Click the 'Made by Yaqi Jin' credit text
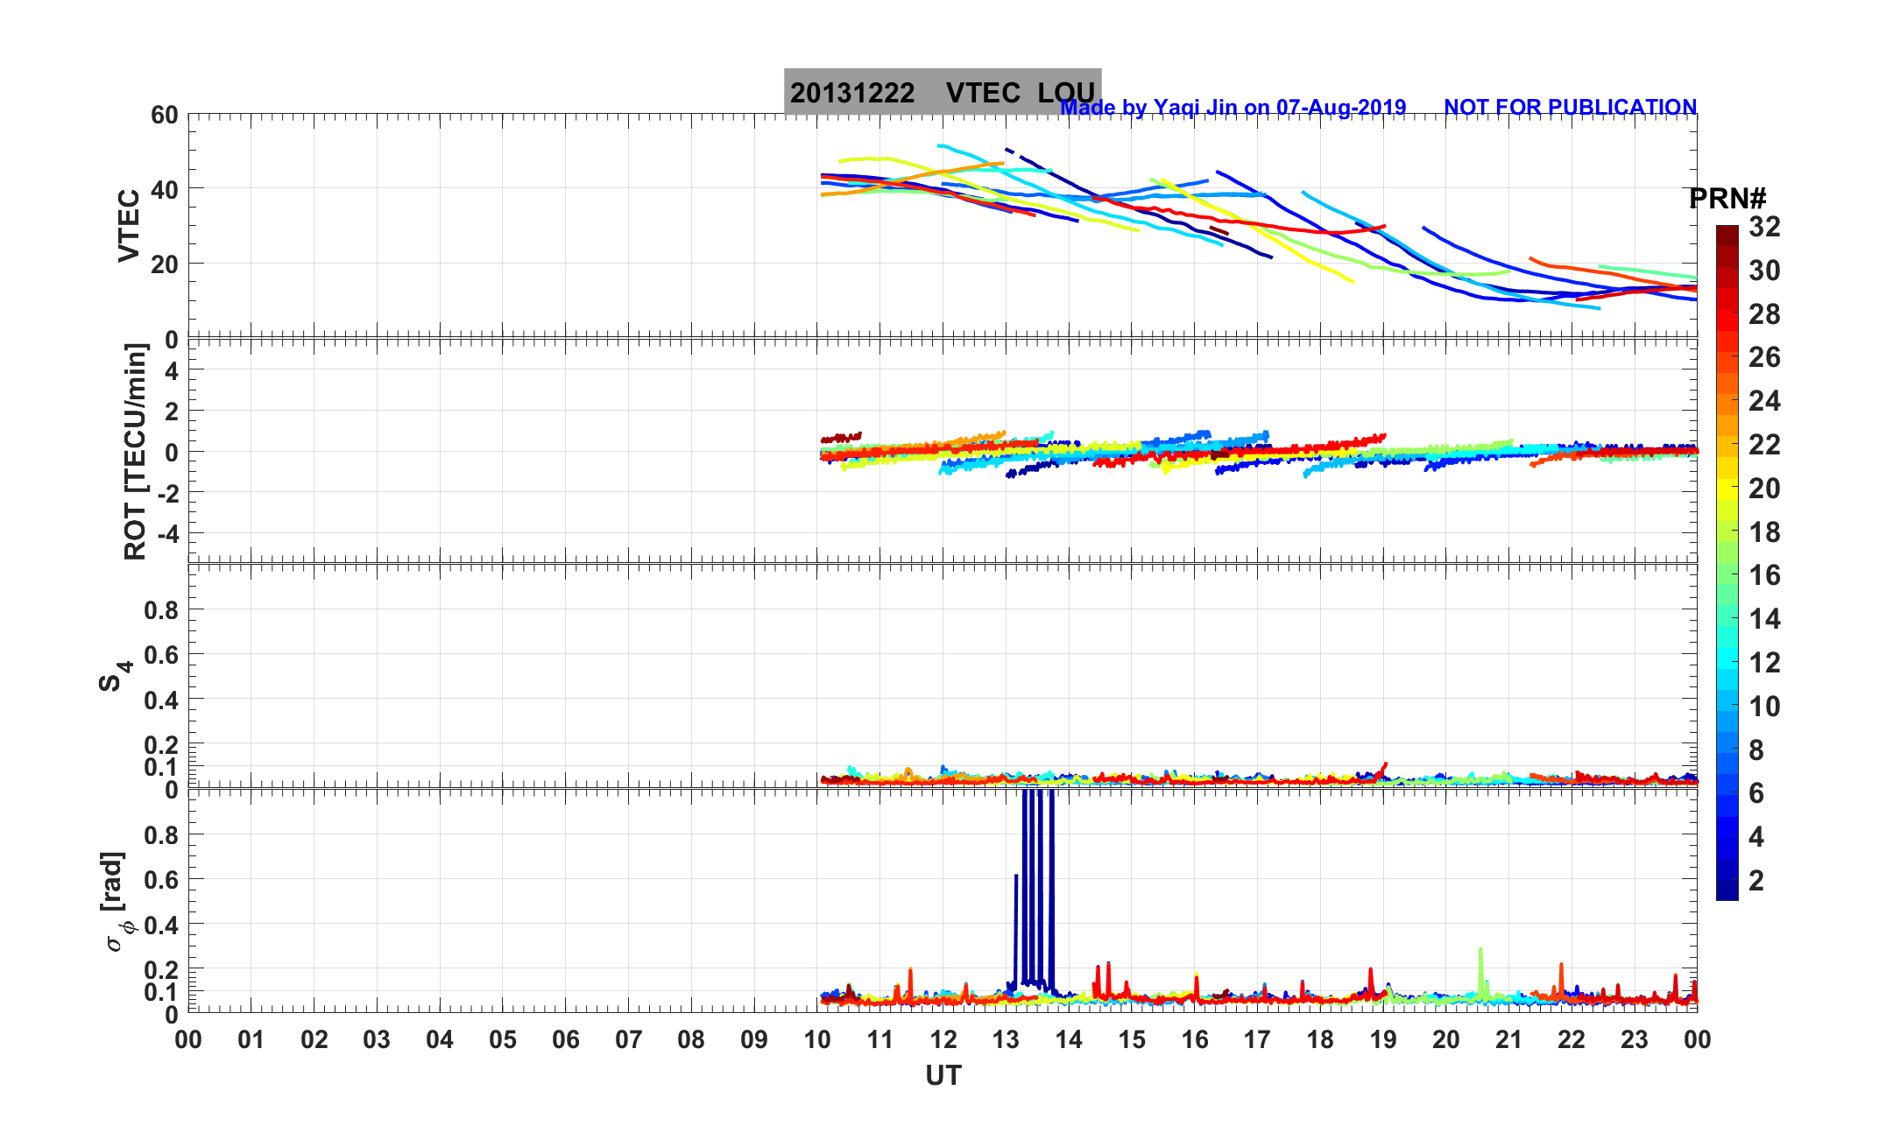1886x1126 pixels. point(1233,108)
